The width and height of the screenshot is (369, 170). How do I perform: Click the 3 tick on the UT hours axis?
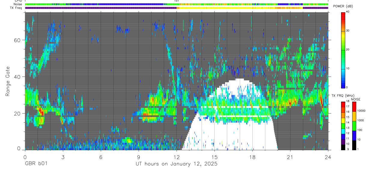click(x=63, y=157)
